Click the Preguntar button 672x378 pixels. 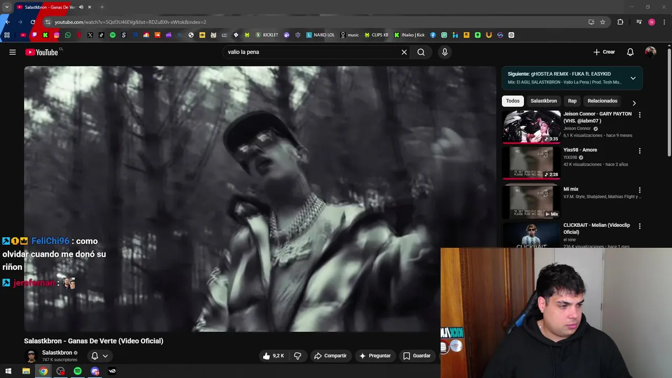tap(375, 355)
